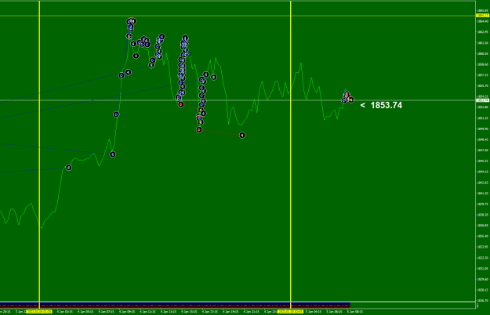Screen dimensions: 490x315
Task: Click the 1857.15 price axis label
Action: (483, 75)
